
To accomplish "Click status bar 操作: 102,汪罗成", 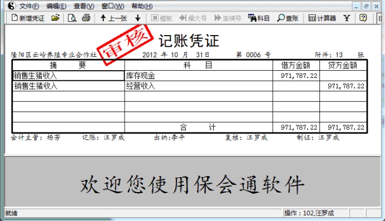I will (x=309, y=213).
